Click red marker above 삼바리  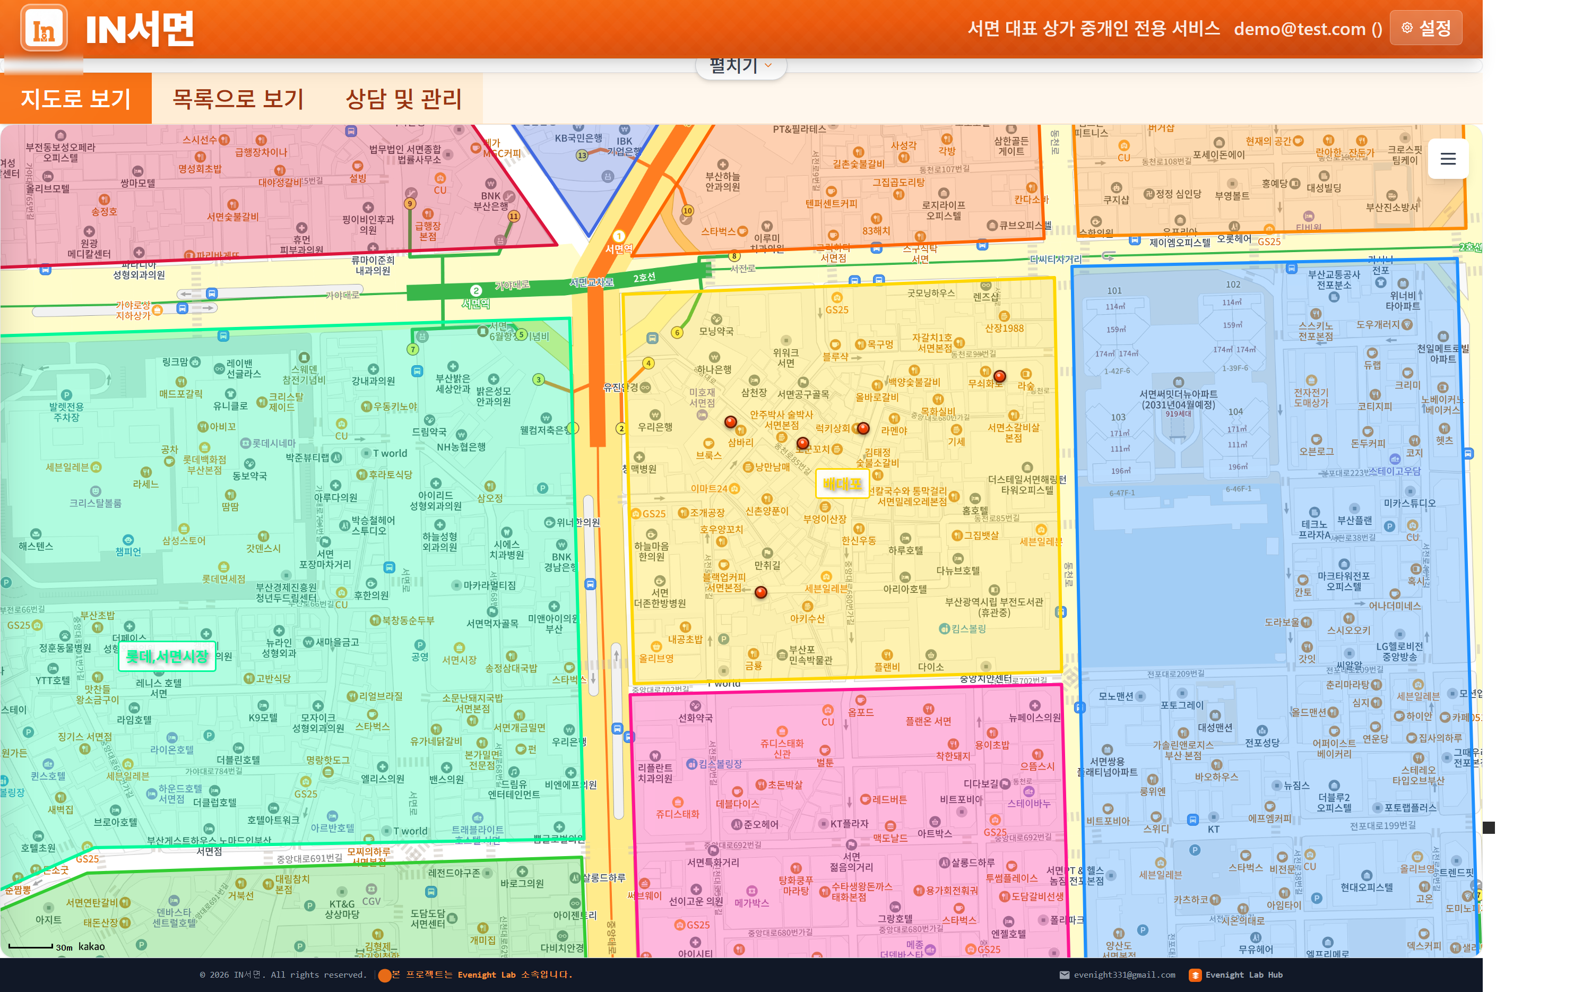[730, 422]
